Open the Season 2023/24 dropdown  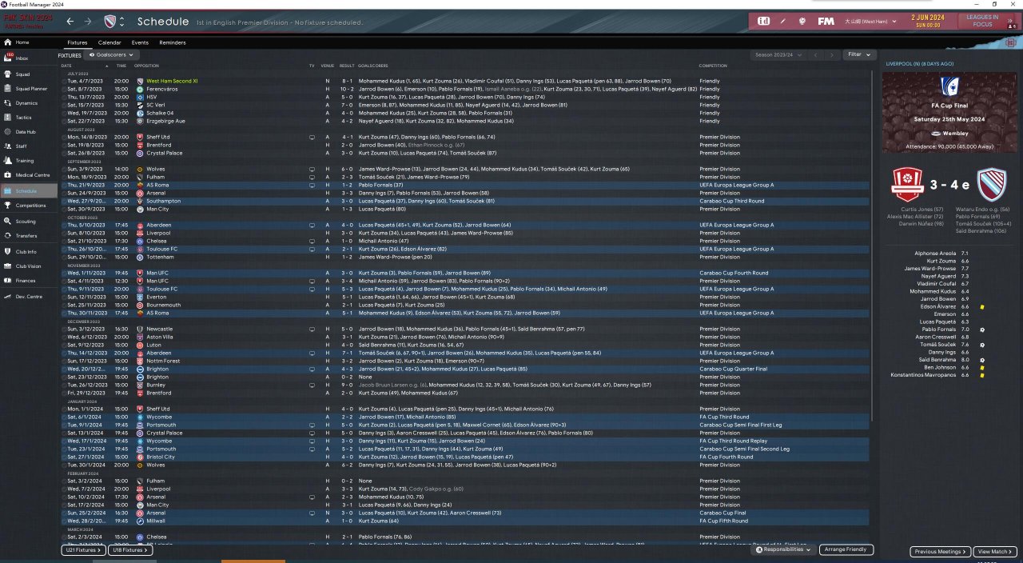point(779,55)
